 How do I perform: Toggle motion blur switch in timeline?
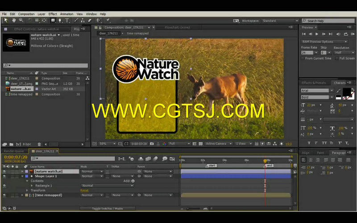pos(155,159)
